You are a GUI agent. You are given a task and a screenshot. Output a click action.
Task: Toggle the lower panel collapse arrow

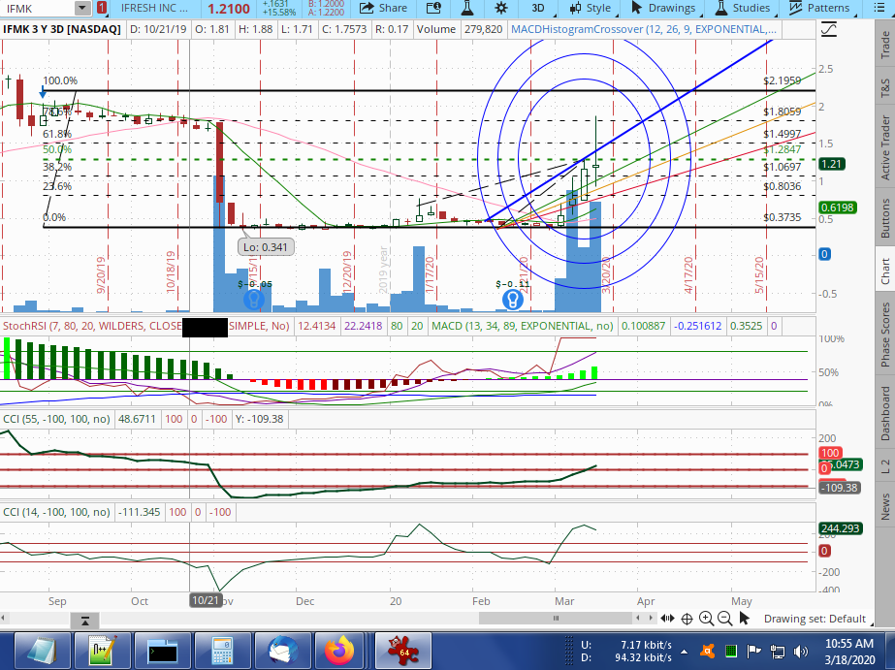[x=85, y=620]
